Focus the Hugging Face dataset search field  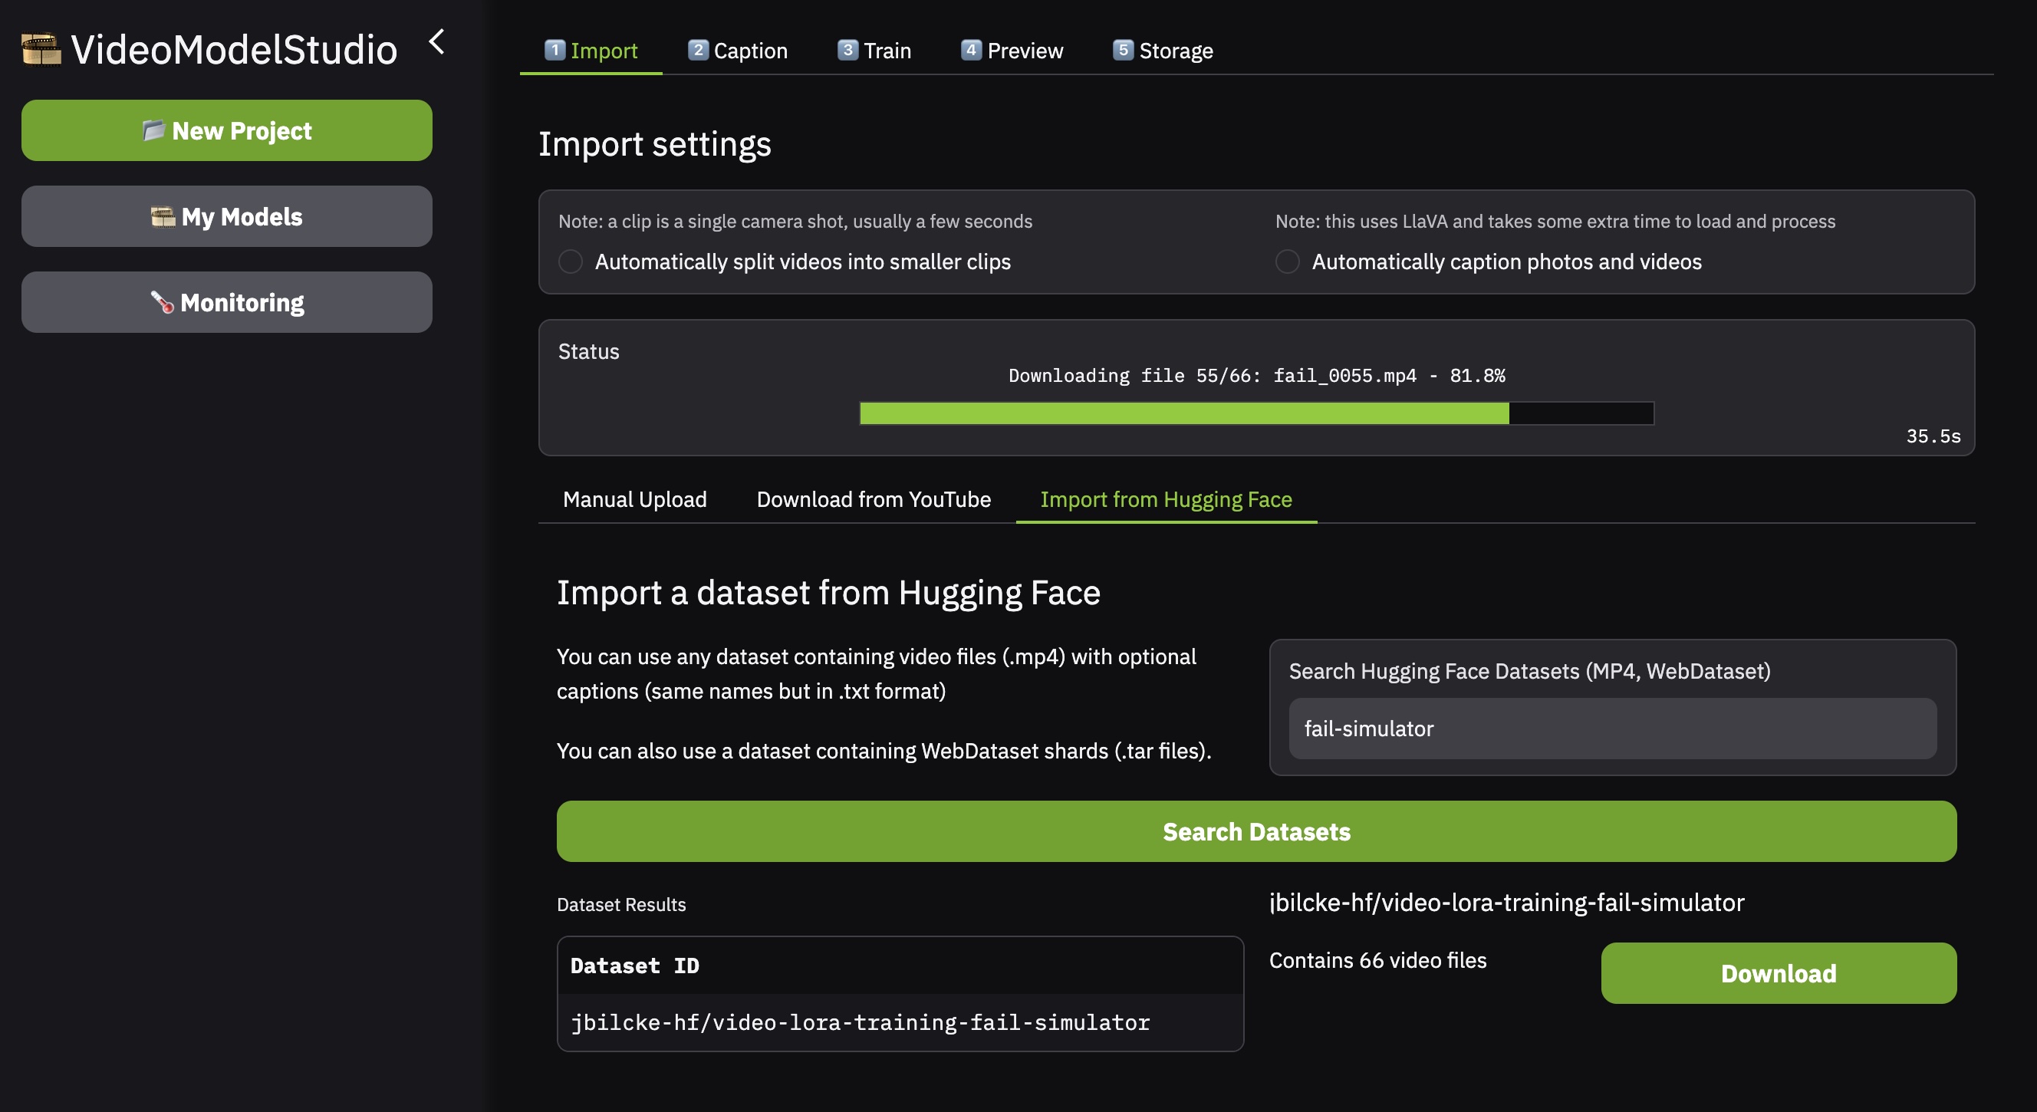point(1611,729)
